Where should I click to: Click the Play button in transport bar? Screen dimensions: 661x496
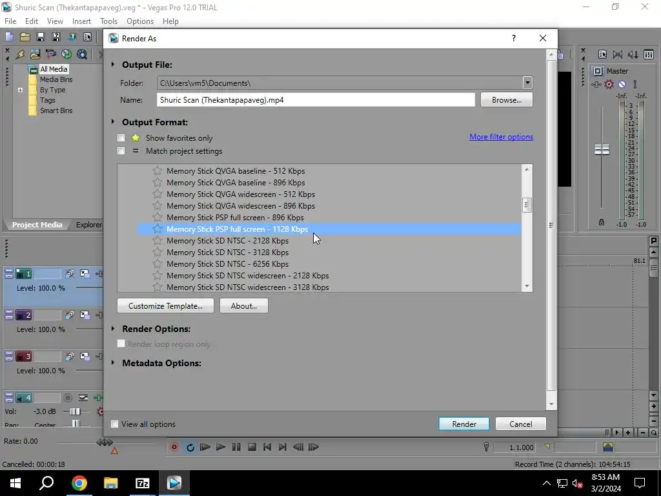221,447
